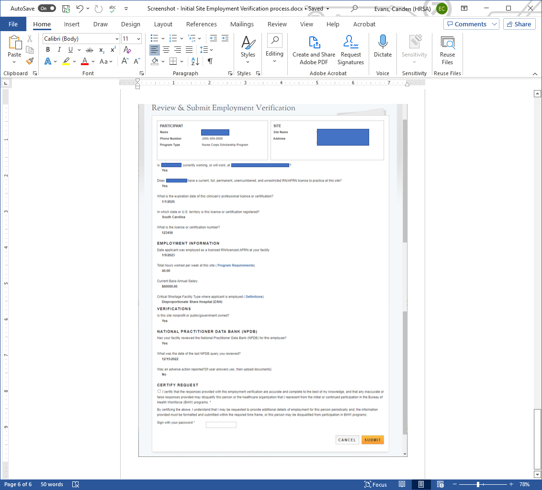Apply Bold formatting
542x490 pixels.
click(48, 50)
